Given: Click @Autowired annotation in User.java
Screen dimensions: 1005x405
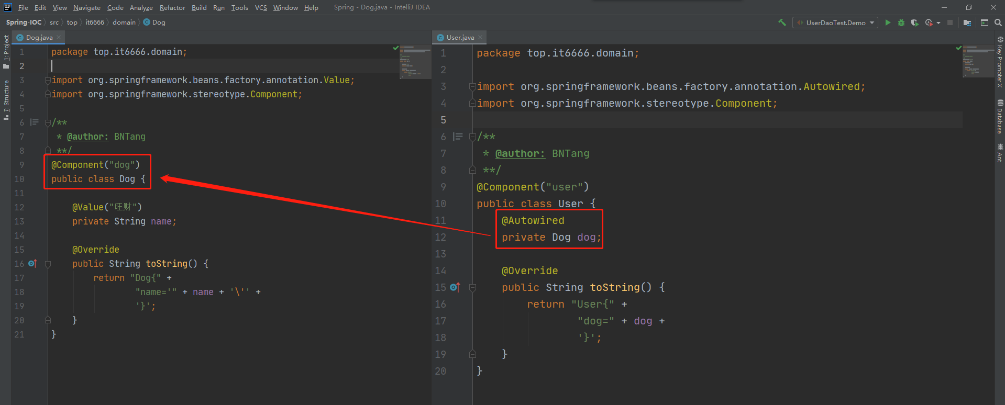Looking at the screenshot, I should tap(533, 221).
